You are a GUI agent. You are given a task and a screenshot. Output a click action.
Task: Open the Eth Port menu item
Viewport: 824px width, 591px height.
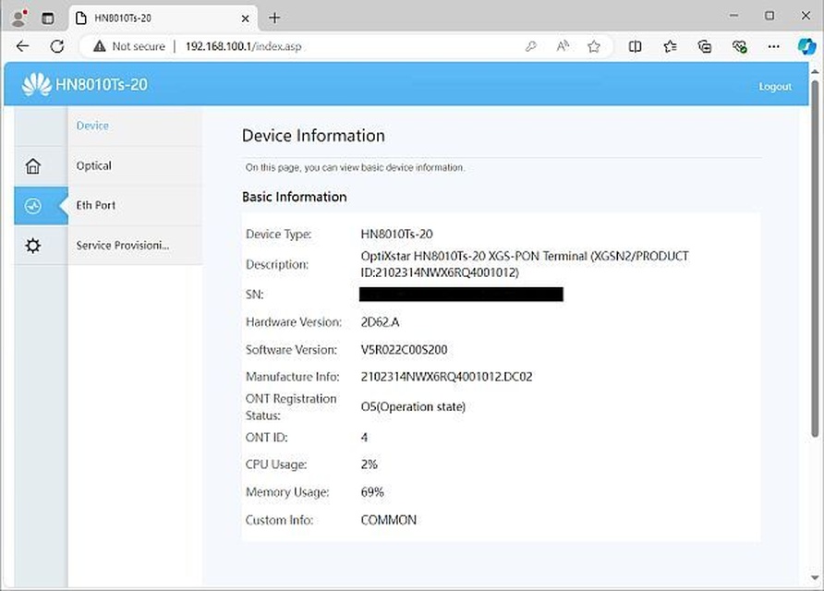click(96, 205)
